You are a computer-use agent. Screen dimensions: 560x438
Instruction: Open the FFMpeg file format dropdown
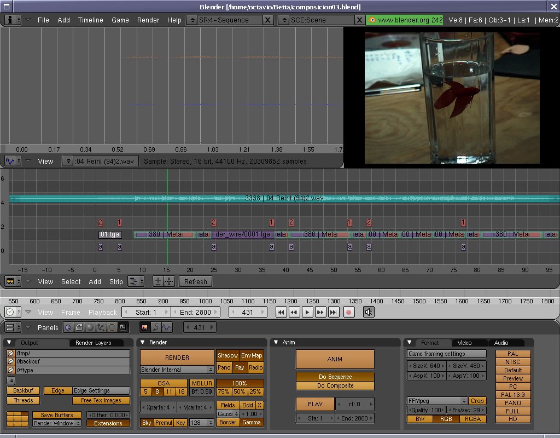tap(437, 401)
